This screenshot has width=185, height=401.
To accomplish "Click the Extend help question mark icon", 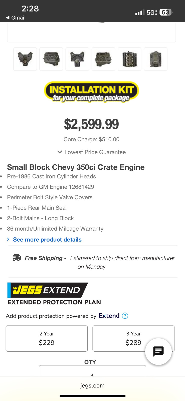I will 125,316.
